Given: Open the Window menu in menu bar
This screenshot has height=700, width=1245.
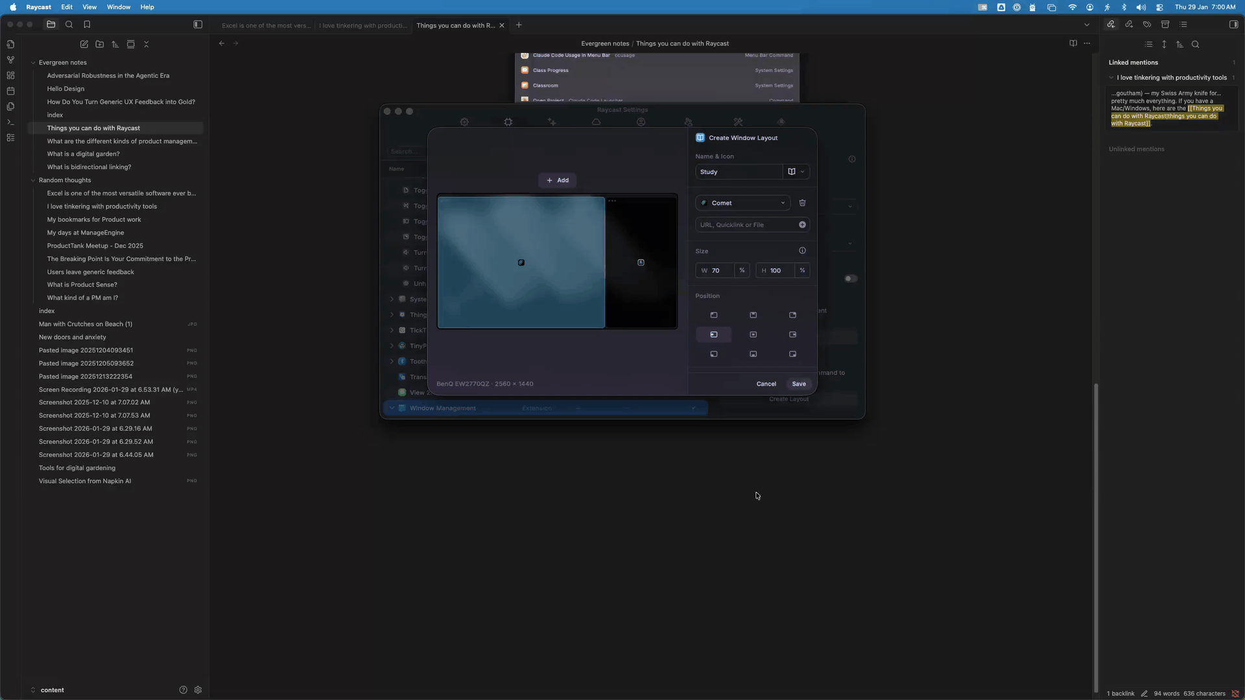Looking at the screenshot, I should pos(118,7).
